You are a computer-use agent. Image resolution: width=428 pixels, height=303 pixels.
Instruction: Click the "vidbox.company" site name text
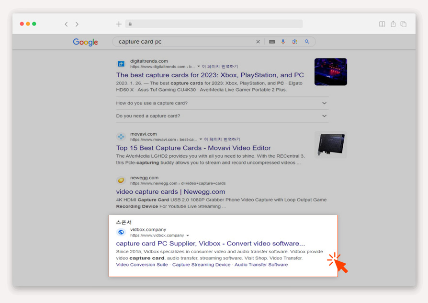(148, 230)
